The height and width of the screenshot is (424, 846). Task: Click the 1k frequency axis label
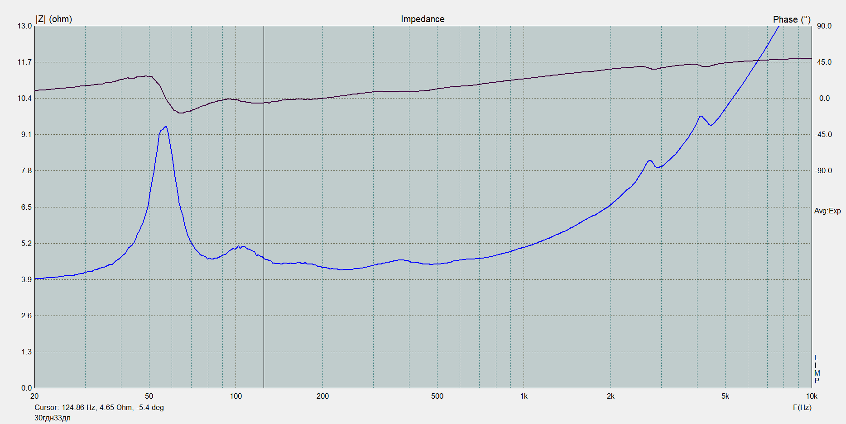[x=524, y=396]
